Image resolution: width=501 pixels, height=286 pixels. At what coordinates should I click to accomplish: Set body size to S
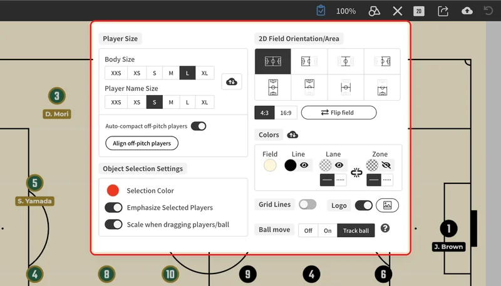[x=154, y=73]
